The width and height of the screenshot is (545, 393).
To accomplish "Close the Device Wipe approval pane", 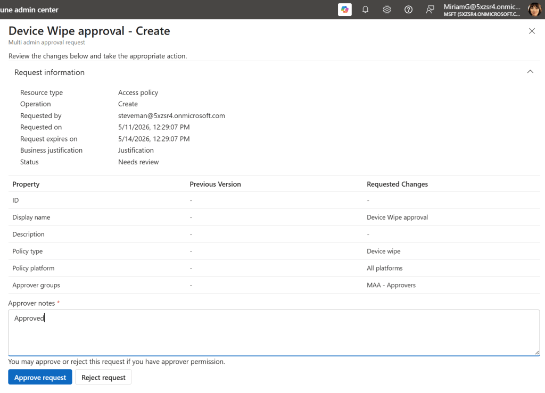I will pos(532,31).
